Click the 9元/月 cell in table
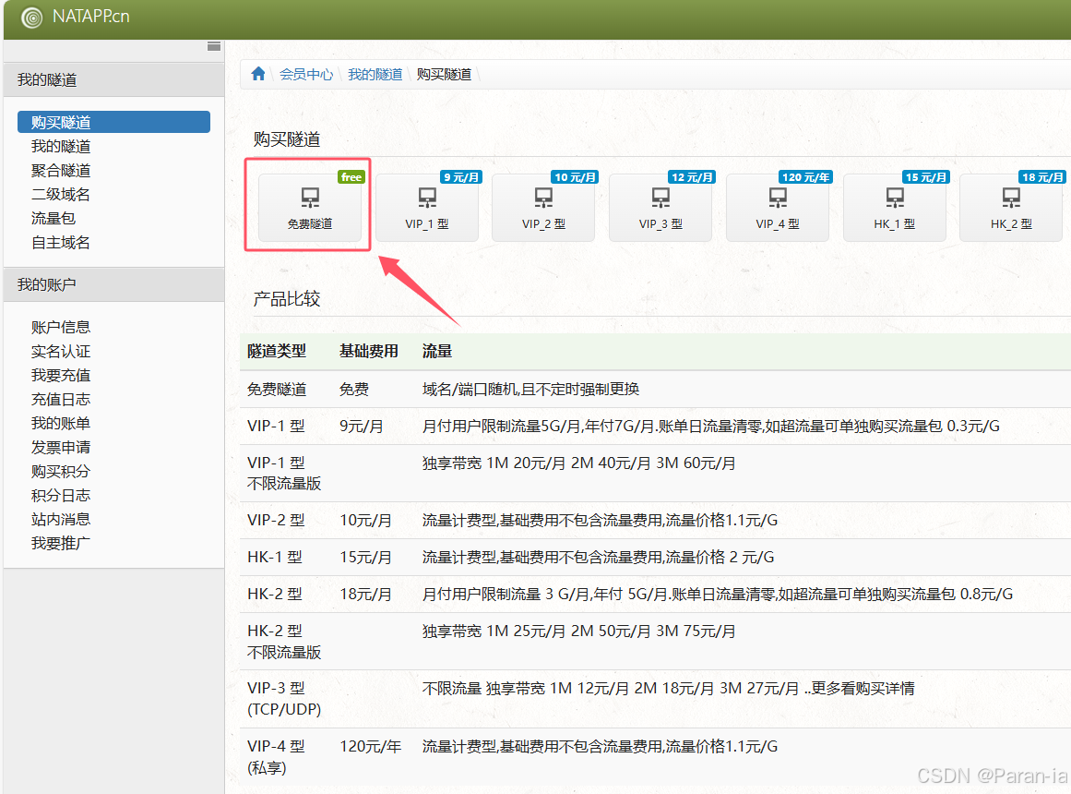 tap(362, 426)
